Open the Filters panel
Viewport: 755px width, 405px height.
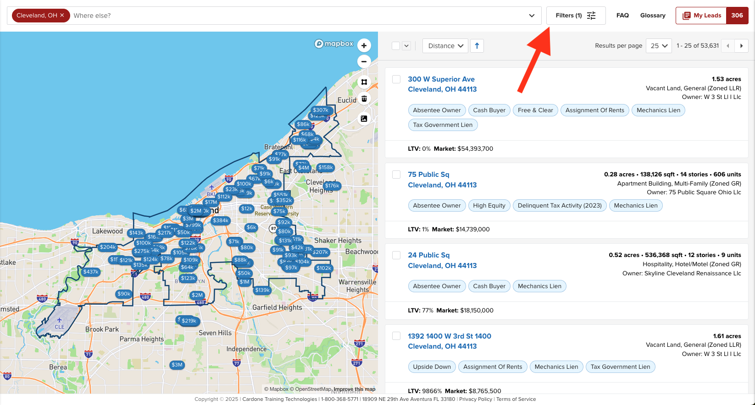pos(576,16)
